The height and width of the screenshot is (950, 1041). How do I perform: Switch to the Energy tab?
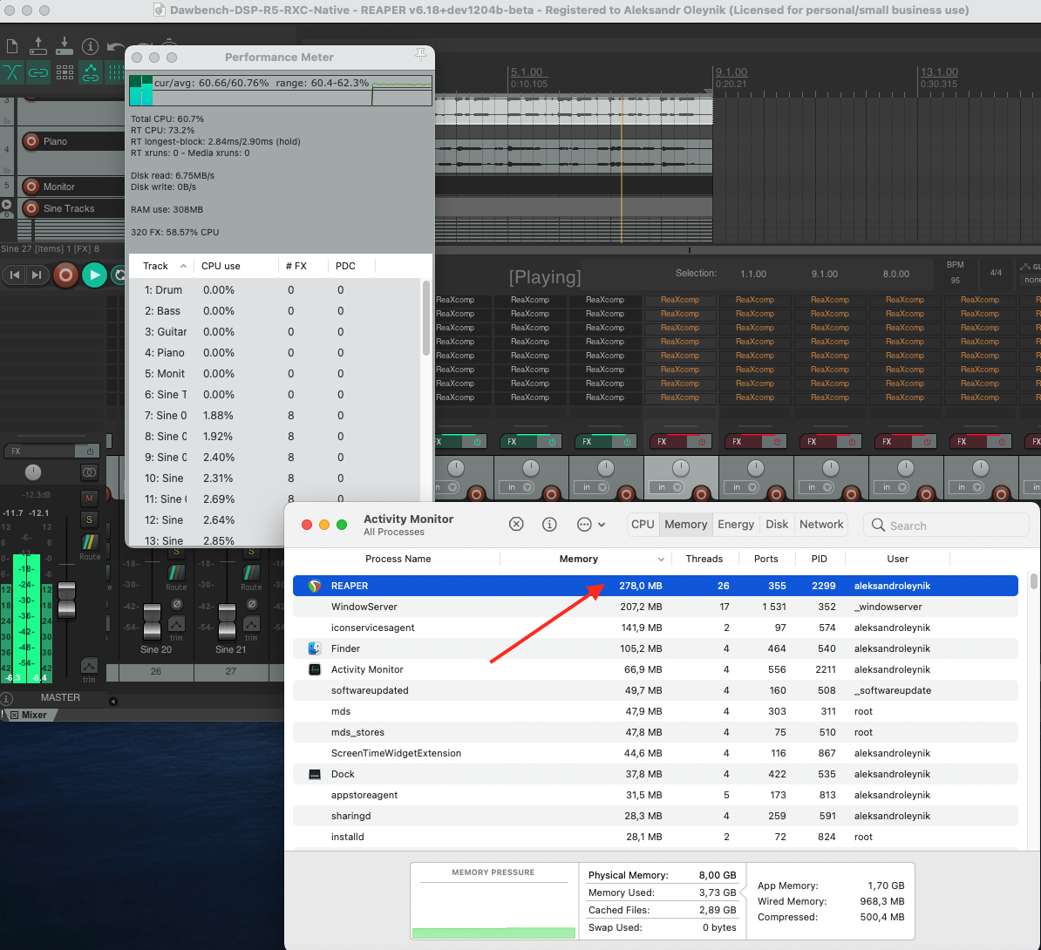click(736, 525)
